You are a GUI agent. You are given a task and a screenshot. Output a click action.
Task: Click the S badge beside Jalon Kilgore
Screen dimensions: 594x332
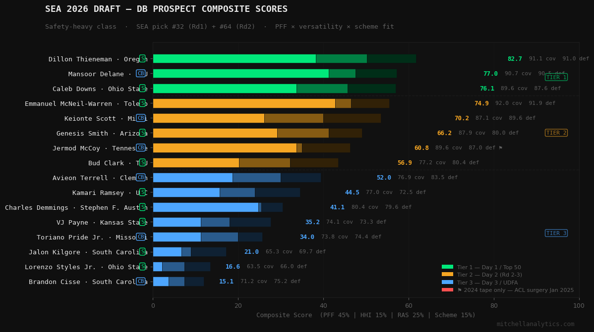(142, 251)
